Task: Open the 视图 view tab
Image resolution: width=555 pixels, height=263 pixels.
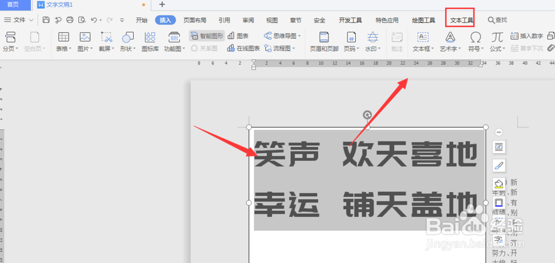Action: pyautogui.click(x=272, y=20)
